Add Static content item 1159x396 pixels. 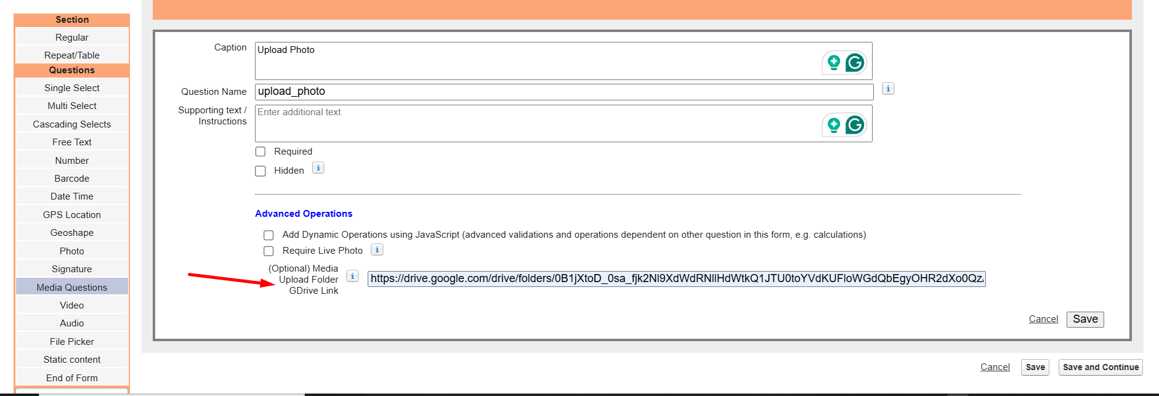point(72,360)
